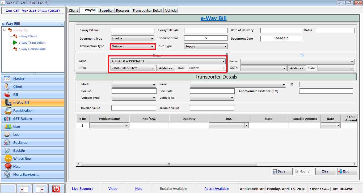Open the Live Support link

pos(82,188)
